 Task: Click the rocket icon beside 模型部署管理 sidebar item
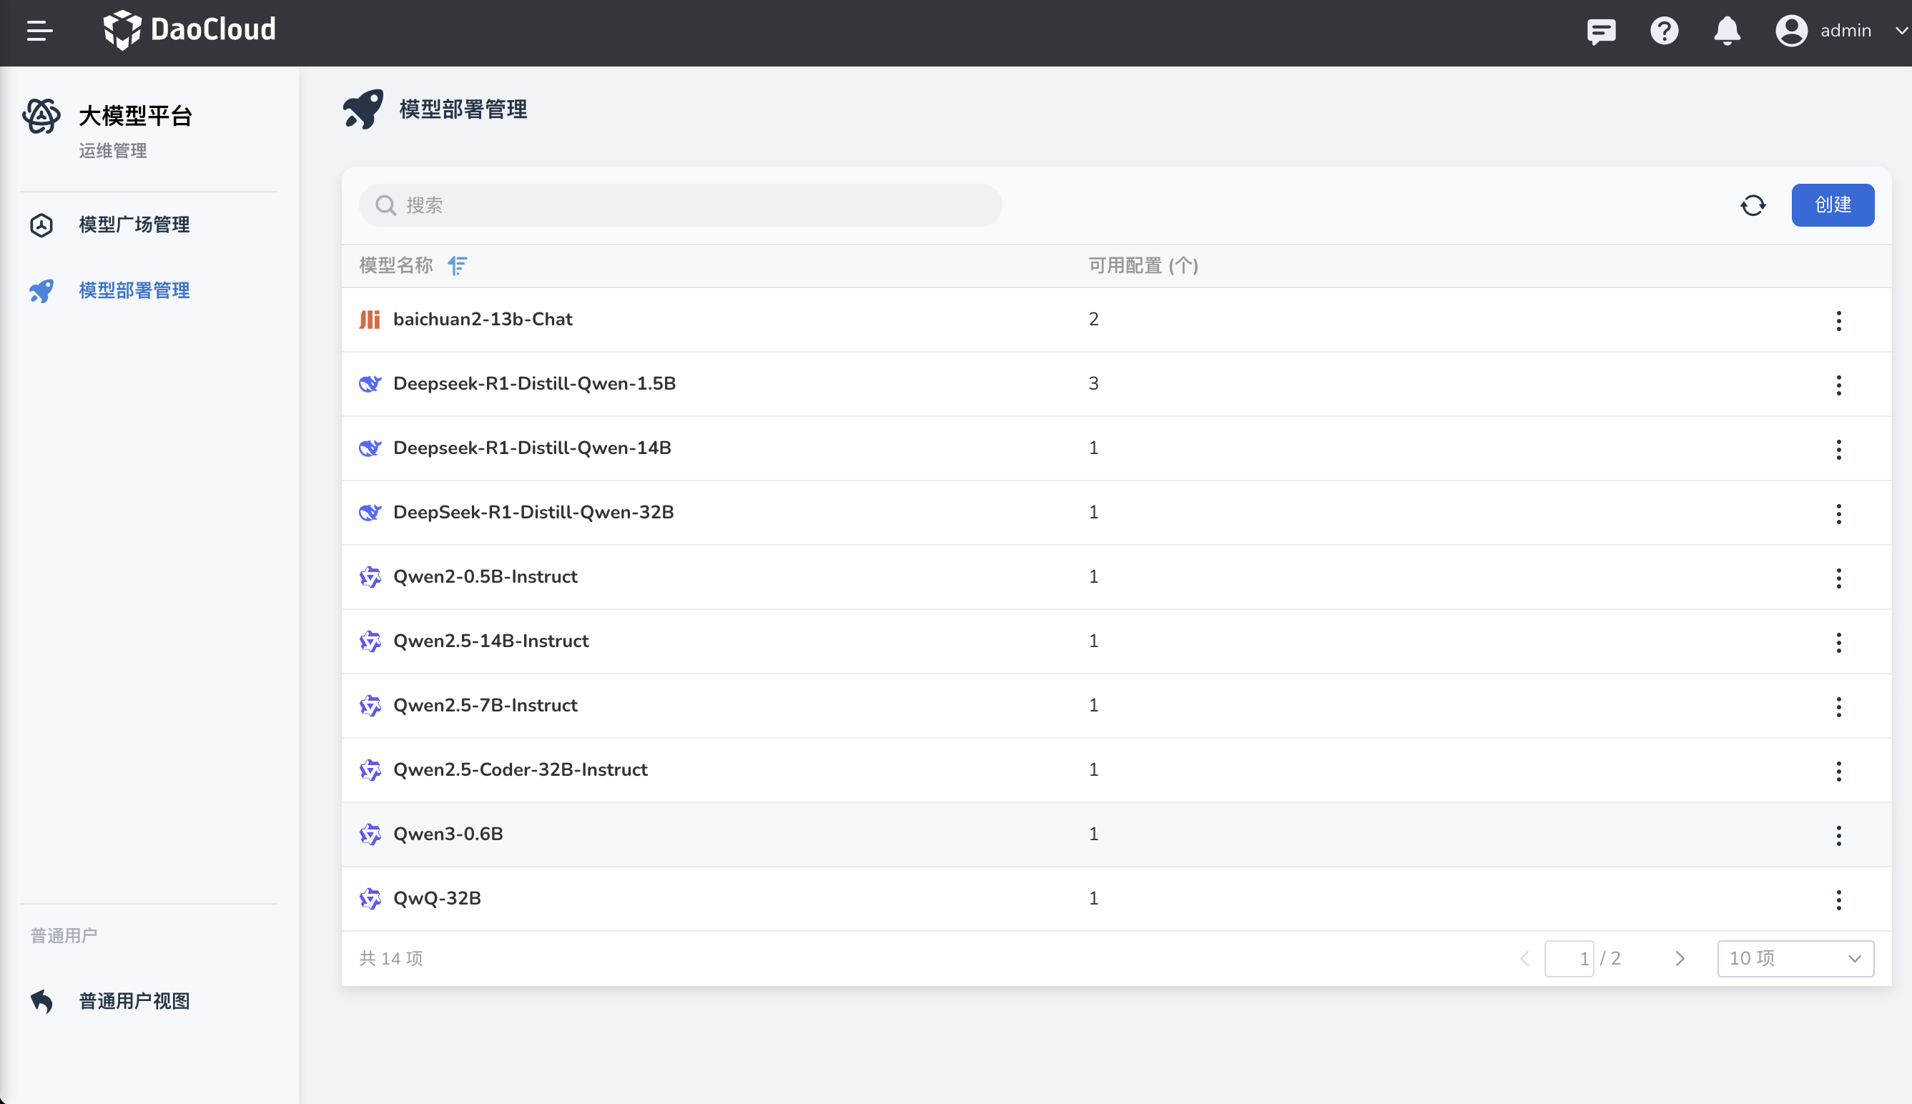41,290
